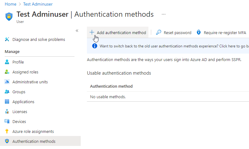Open Azure role assignments

tap(33, 131)
